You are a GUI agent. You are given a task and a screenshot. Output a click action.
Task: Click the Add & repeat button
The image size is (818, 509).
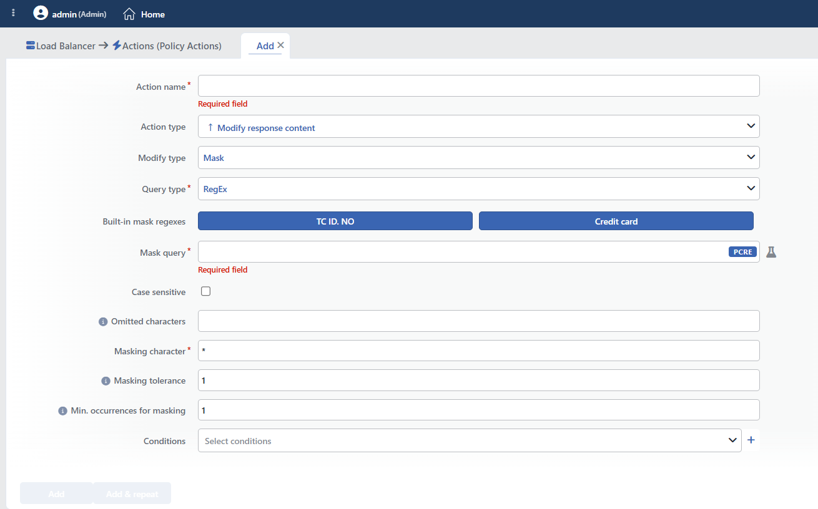132,493
